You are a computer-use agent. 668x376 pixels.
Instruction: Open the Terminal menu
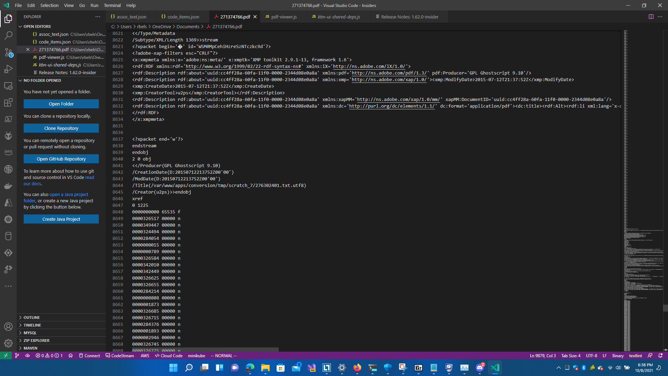pyautogui.click(x=112, y=5)
